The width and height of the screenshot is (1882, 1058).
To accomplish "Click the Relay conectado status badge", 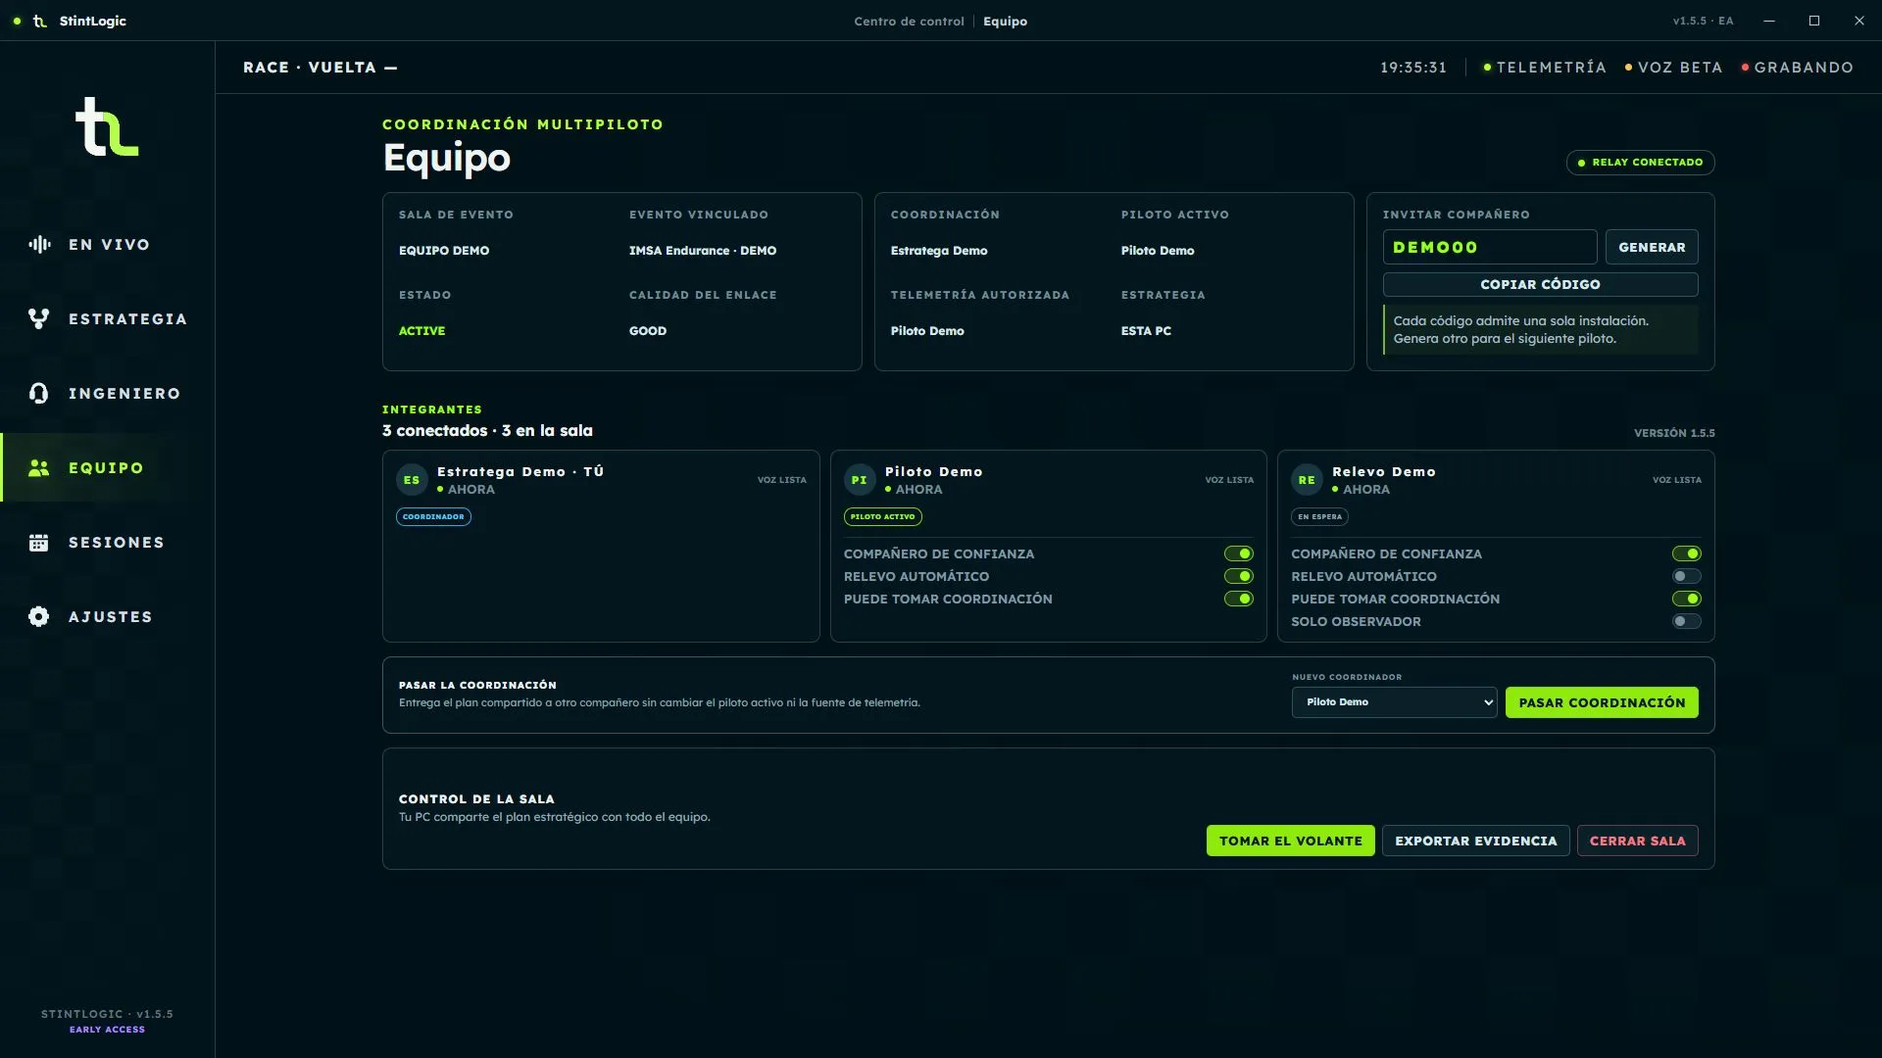I will click(x=1640, y=163).
